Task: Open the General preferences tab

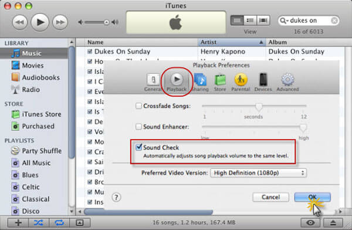Action: 153,82
